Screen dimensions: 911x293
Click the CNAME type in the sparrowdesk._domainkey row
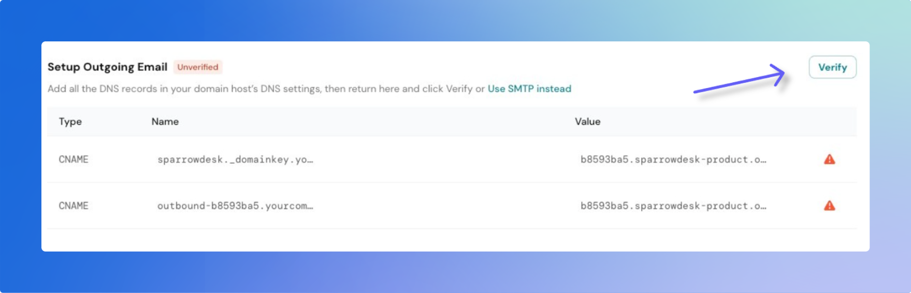click(x=74, y=159)
